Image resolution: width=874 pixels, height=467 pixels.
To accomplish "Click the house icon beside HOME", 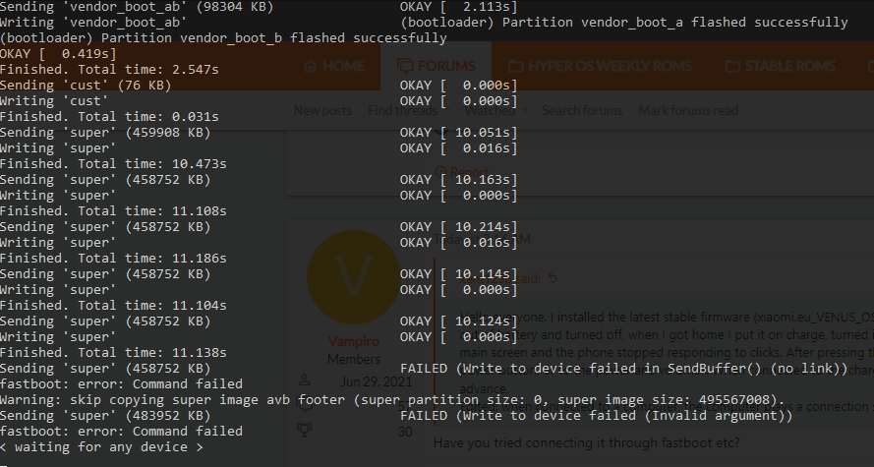I will click(x=312, y=67).
